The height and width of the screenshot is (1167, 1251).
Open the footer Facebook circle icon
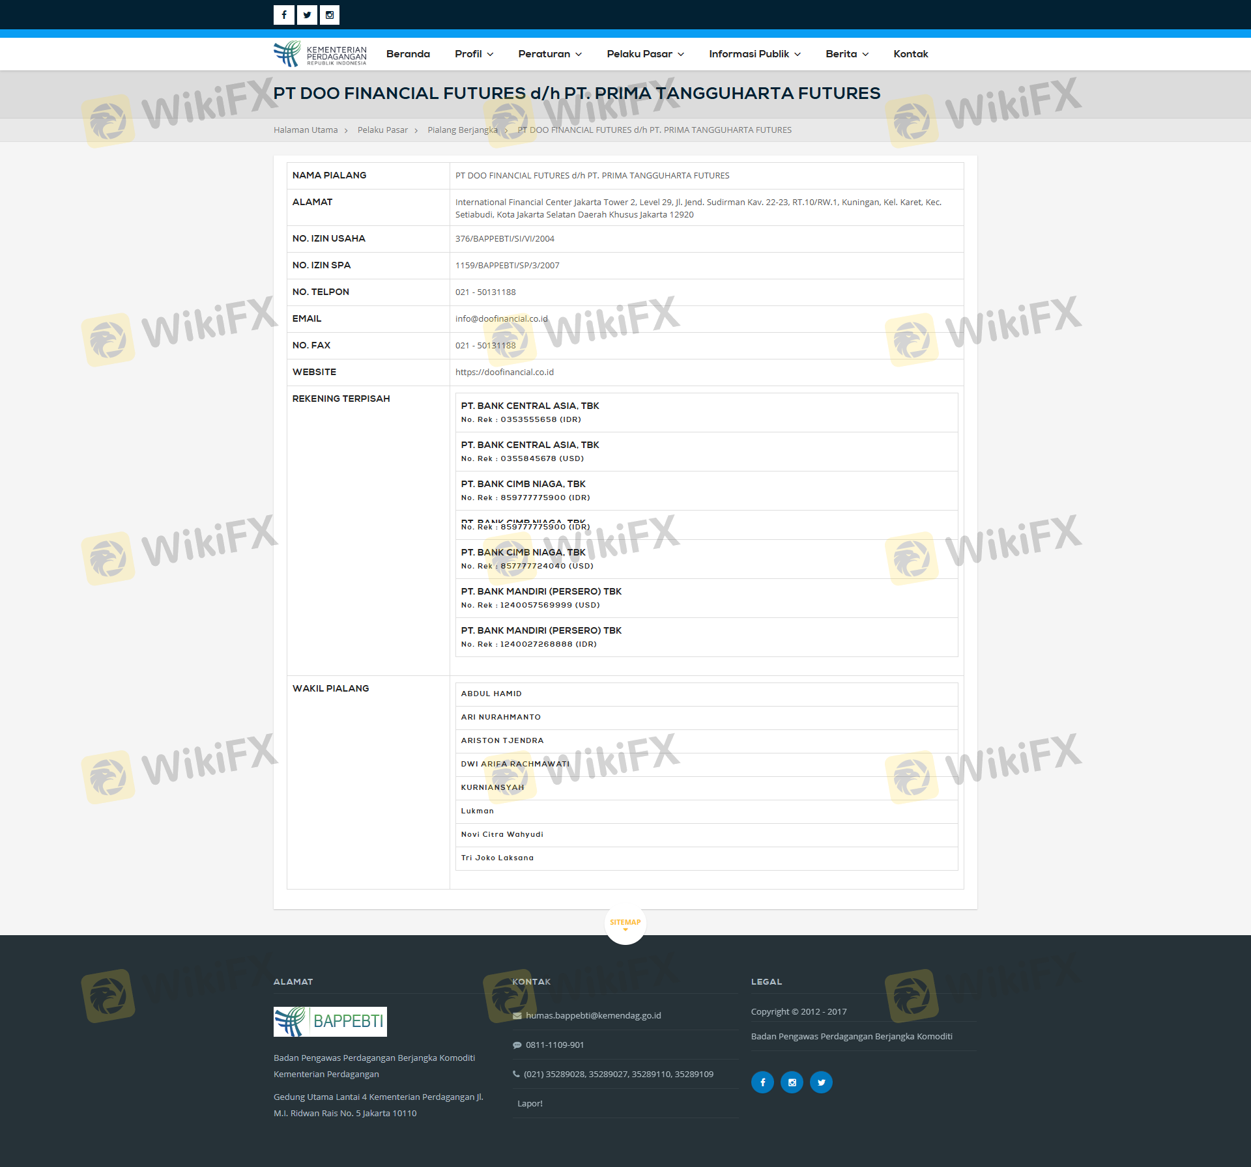point(762,1082)
